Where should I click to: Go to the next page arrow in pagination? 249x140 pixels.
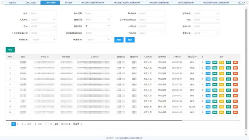click(x=35, y=124)
